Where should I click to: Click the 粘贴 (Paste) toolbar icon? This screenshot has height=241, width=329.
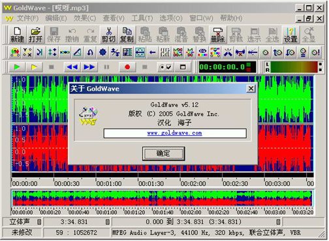pyautogui.click(x=145, y=35)
